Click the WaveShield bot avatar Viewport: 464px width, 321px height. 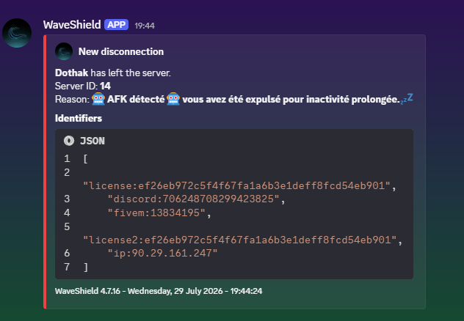(x=17, y=33)
